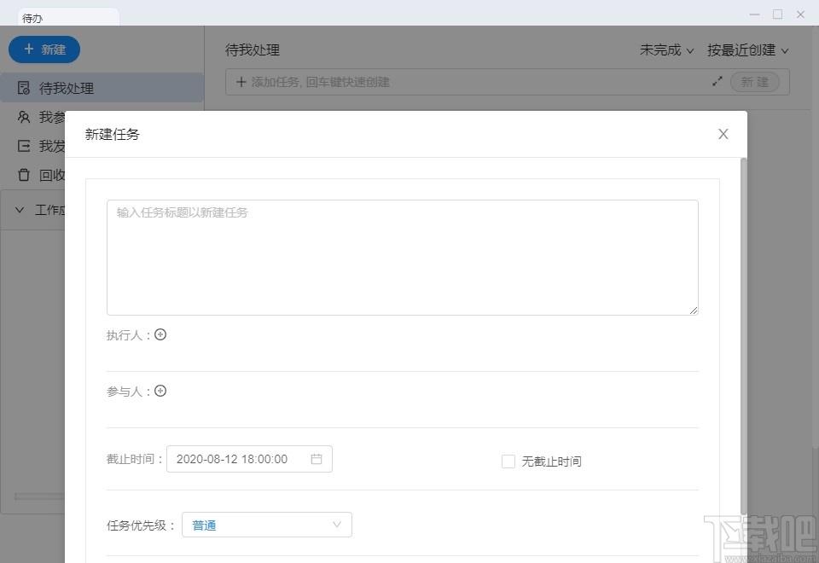This screenshot has height=563, width=819.
Task: Click the resize grip of title text area
Action: point(693,311)
